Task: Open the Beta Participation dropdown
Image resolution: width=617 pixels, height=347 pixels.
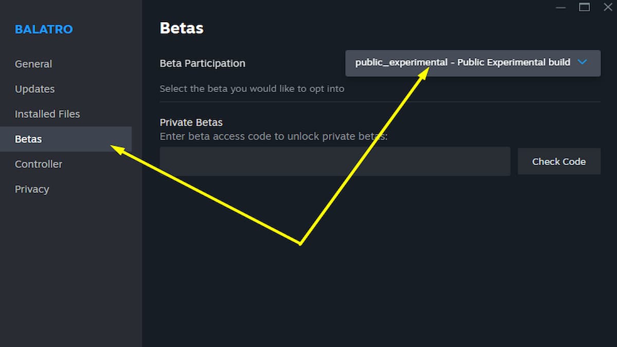Action: (x=472, y=63)
